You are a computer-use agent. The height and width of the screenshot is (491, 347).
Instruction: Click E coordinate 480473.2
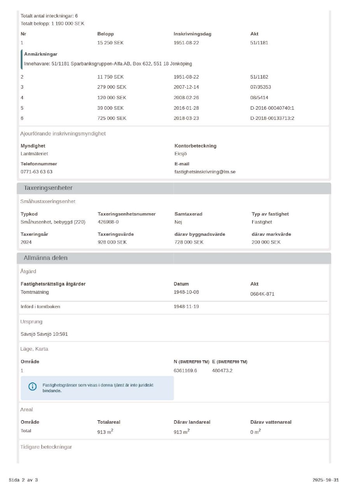point(223,371)
